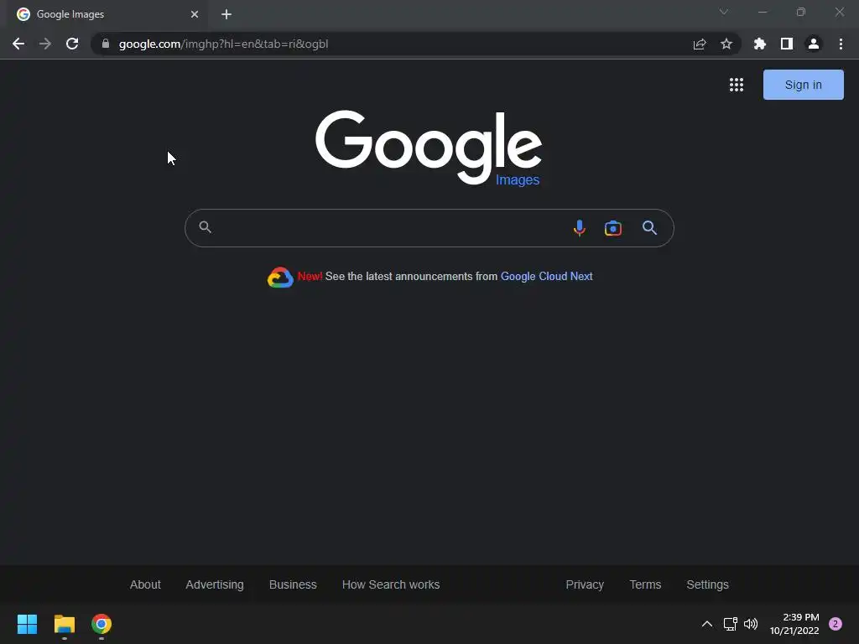Open the Windows Start menu
Viewport: 859px width, 644px height.
(x=27, y=624)
